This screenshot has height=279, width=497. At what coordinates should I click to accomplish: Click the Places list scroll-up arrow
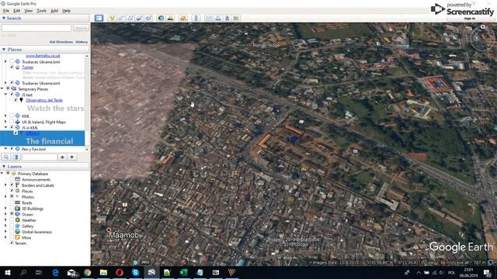87,56
